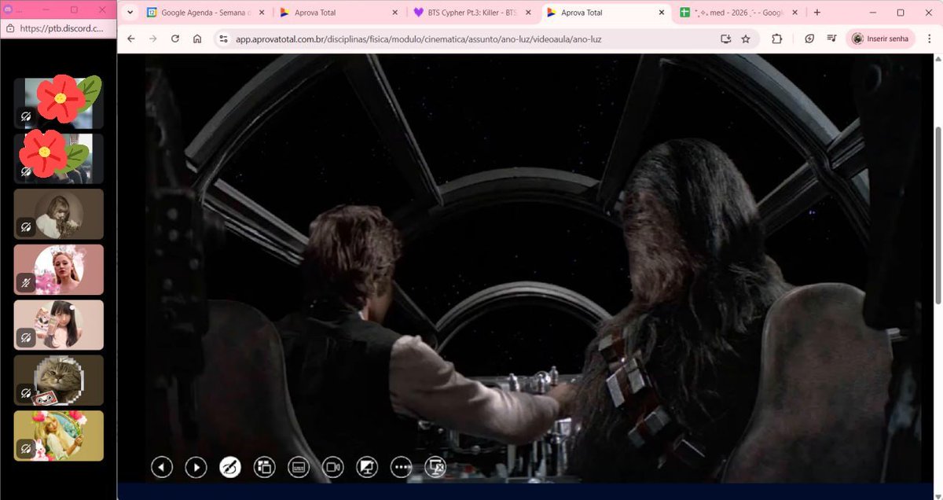Toggle the subtitles icon in the slide controls
Viewport: 943px width, 500px height.
click(299, 467)
